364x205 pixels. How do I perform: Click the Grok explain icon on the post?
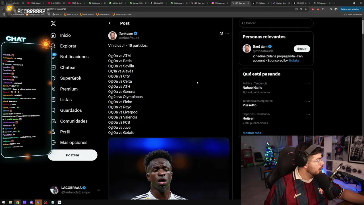click(x=221, y=33)
